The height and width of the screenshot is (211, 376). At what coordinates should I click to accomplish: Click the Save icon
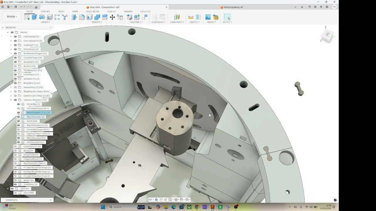[x=16, y=7]
